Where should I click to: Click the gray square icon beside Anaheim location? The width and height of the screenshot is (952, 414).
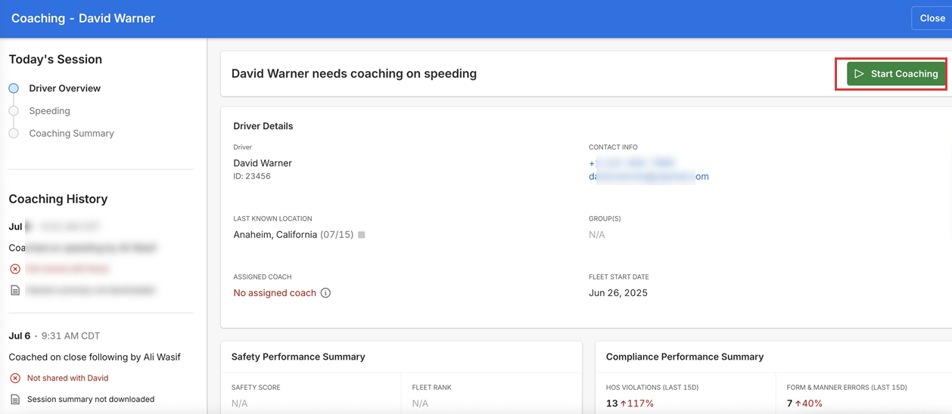[362, 235]
